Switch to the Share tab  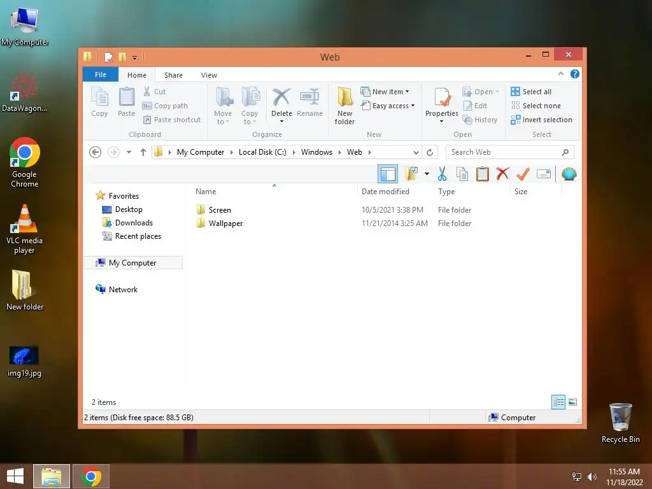tap(173, 75)
